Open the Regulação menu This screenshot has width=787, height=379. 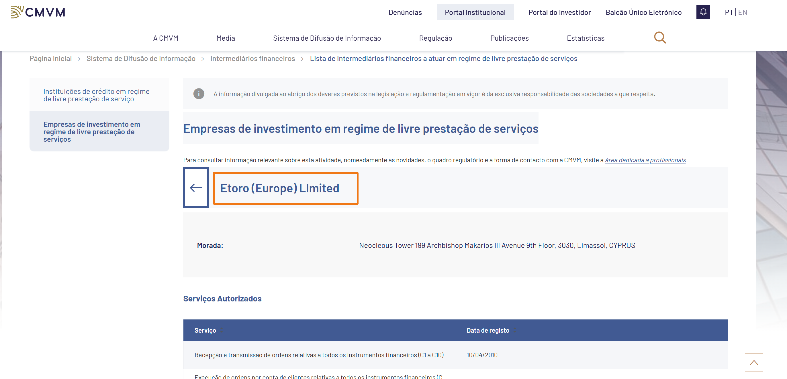coord(435,38)
